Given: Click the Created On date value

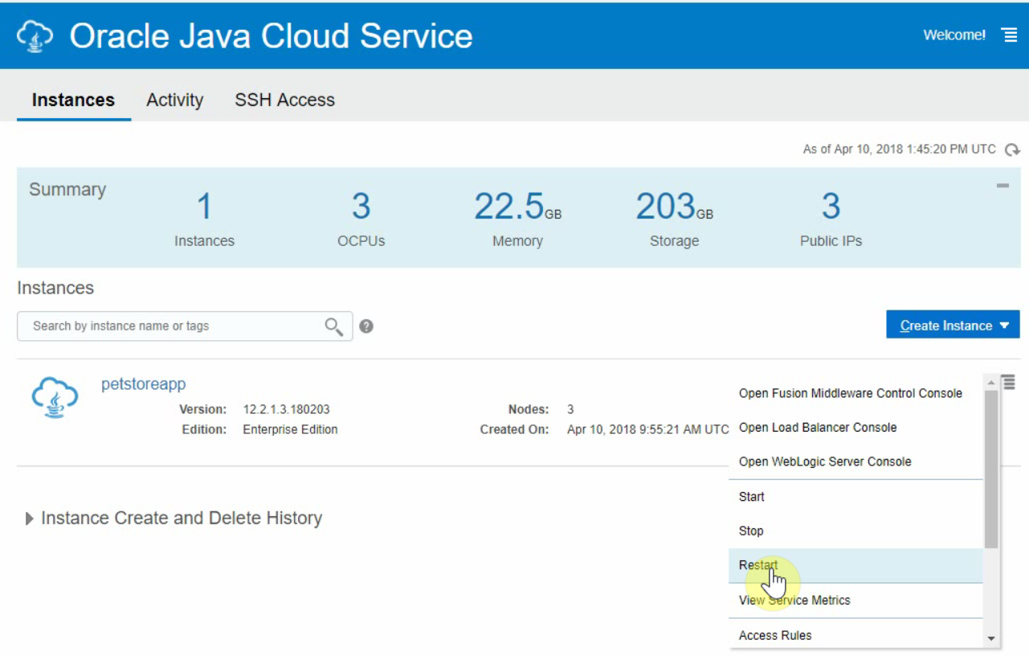Looking at the screenshot, I should coord(647,429).
